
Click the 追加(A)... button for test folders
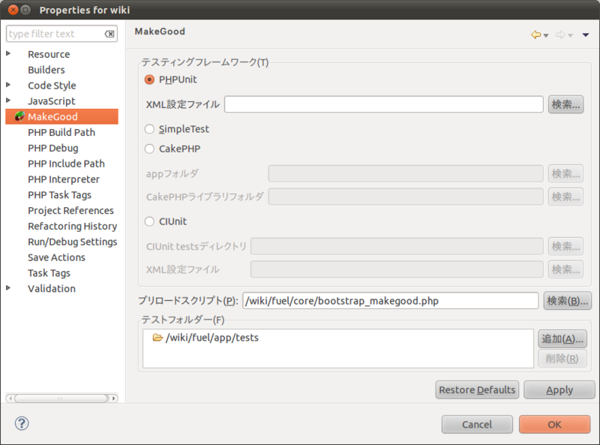(x=562, y=339)
